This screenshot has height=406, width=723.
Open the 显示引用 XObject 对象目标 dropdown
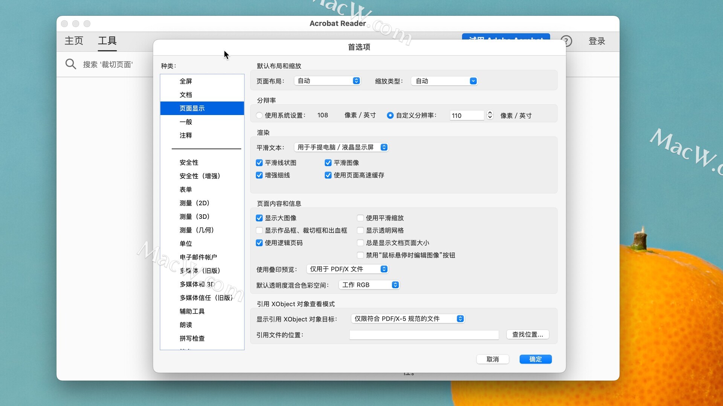click(408, 319)
